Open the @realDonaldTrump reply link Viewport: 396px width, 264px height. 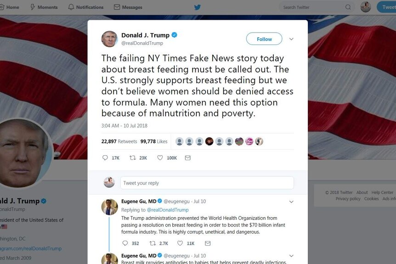[168, 210]
